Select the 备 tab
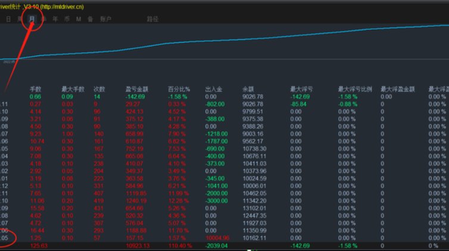Image resolution: width=449 pixels, height=251 pixels. click(90, 19)
